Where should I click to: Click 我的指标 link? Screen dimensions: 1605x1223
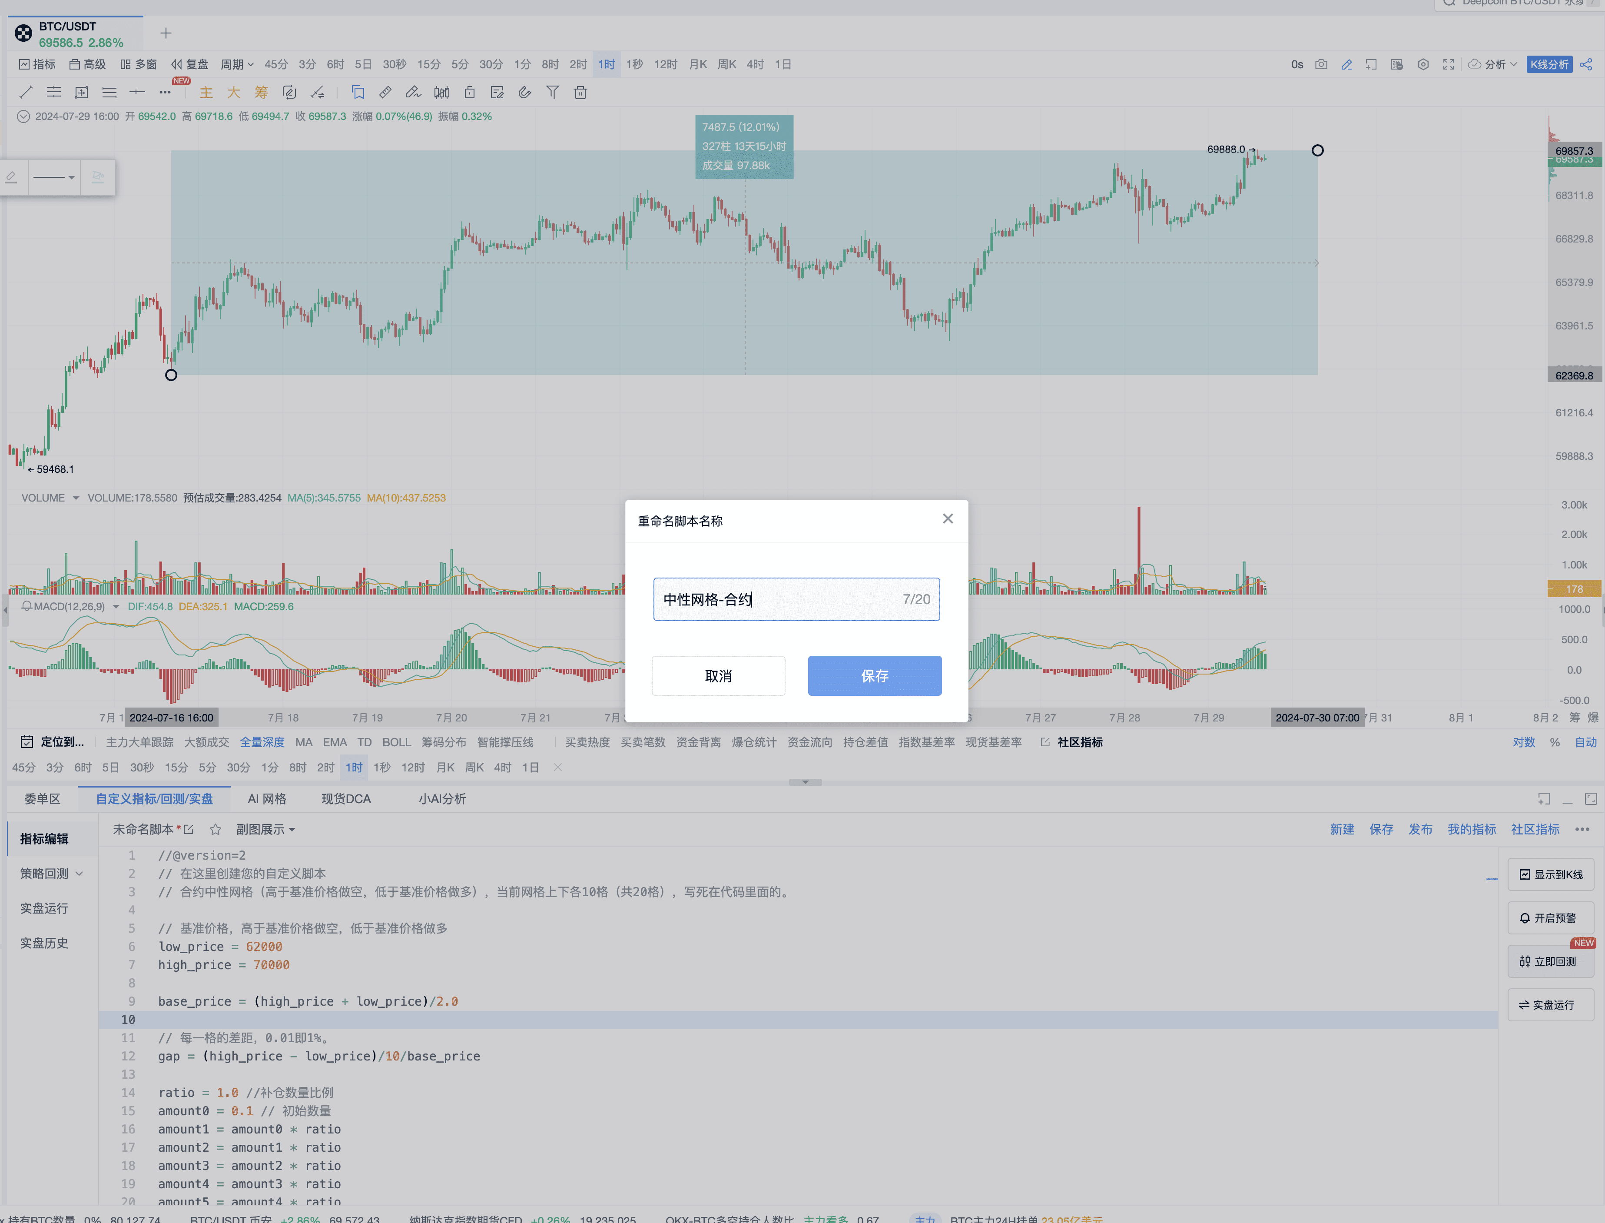coord(1472,829)
